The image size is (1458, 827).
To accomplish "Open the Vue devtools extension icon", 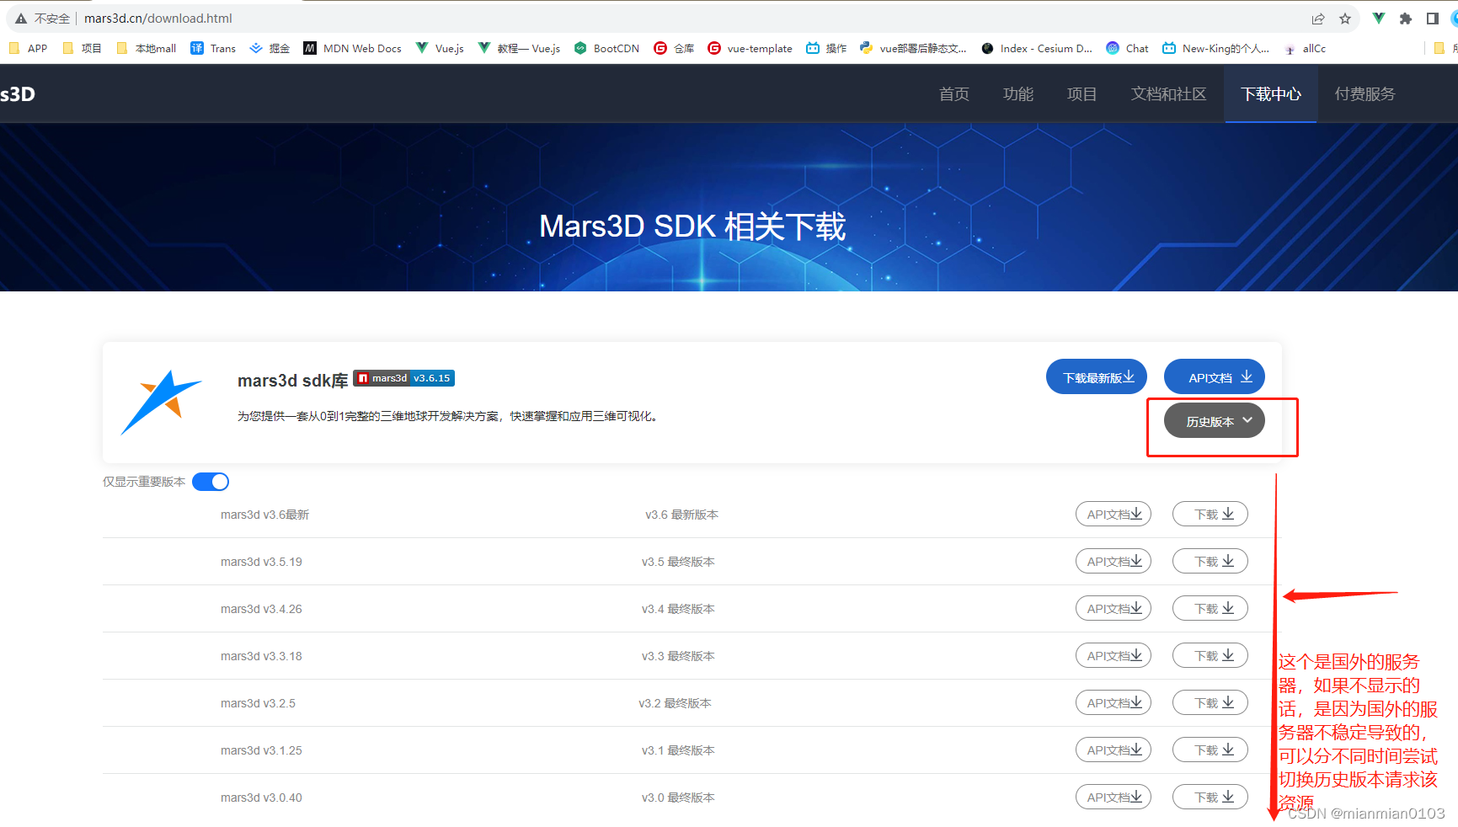I will [x=1379, y=19].
